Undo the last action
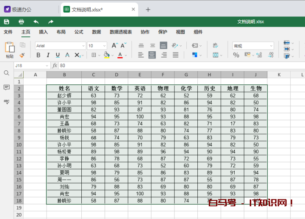This screenshot has width=305, height=219. [x=36, y=22]
